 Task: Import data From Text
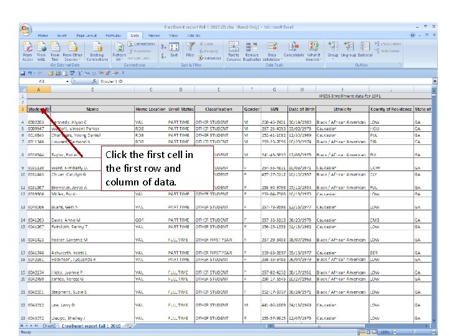tap(55, 52)
